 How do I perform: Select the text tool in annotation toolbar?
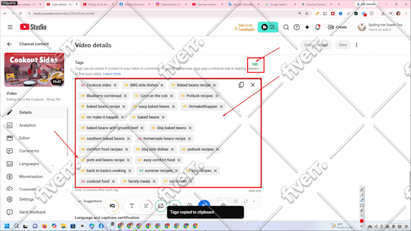(361, 216)
